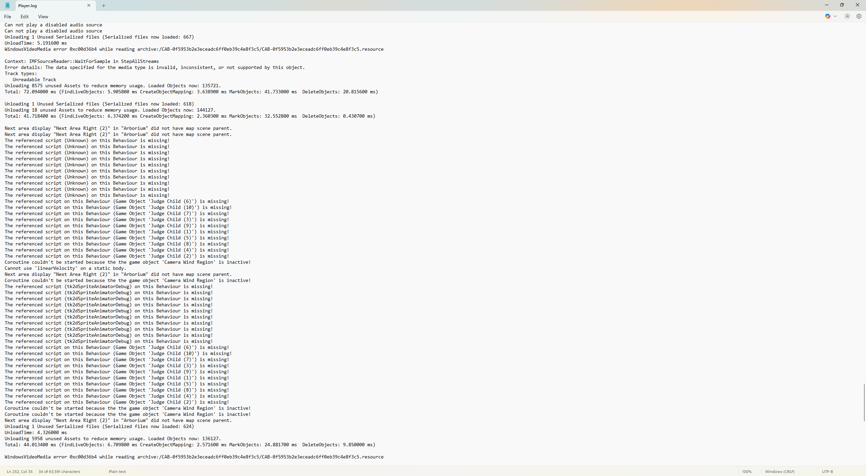
Task: Close the Notepad window
Action: tap(858, 5)
